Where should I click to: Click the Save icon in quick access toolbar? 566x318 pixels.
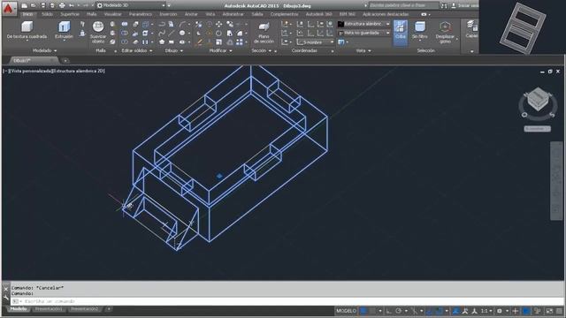point(43,6)
